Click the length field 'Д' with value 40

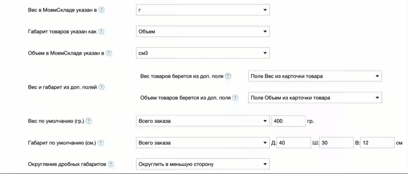(292, 142)
